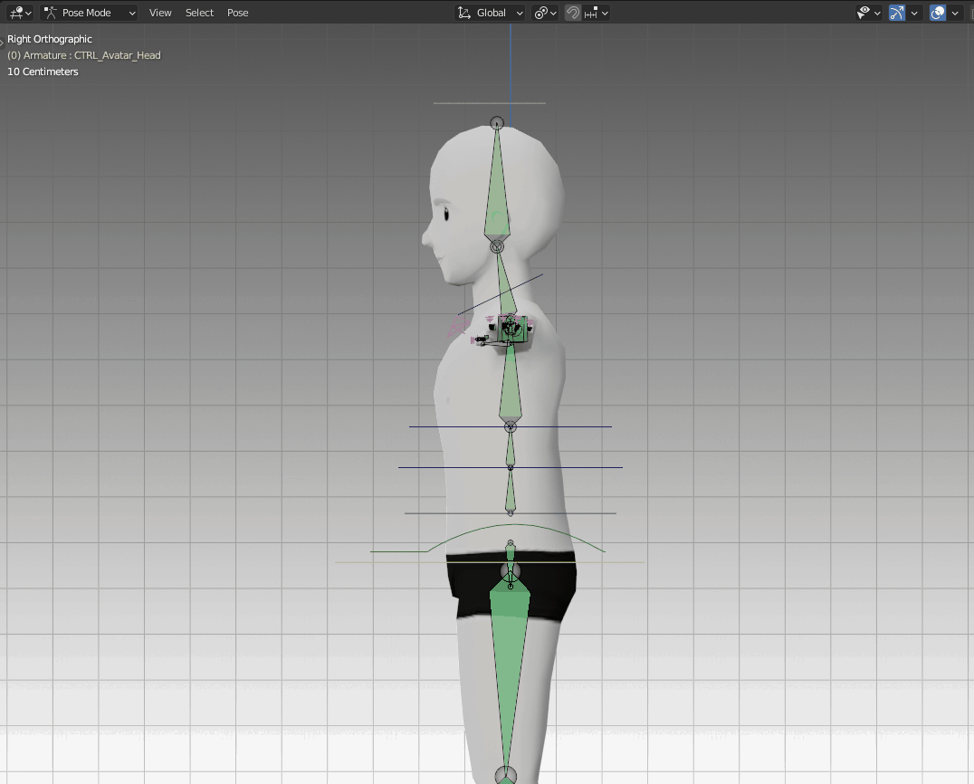The height and width of the screenshot is (784, 974).
Task: Select the chest bone in the upper torso
Action: [510, 385]
